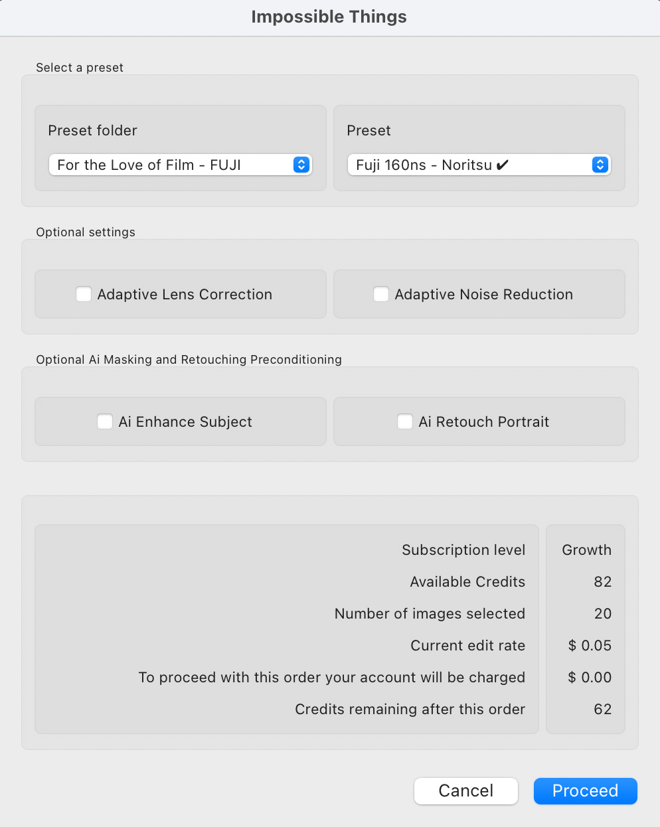The height and width of the screenshot is (827, 660).
Task: Click the Subscription level Growth value
Action: [587, 550]
